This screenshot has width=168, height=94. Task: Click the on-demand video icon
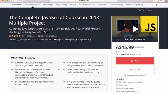117,82
